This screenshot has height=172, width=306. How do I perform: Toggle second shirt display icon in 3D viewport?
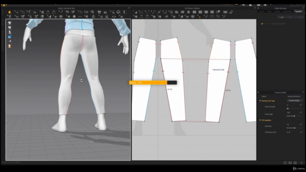coord(10,28)
